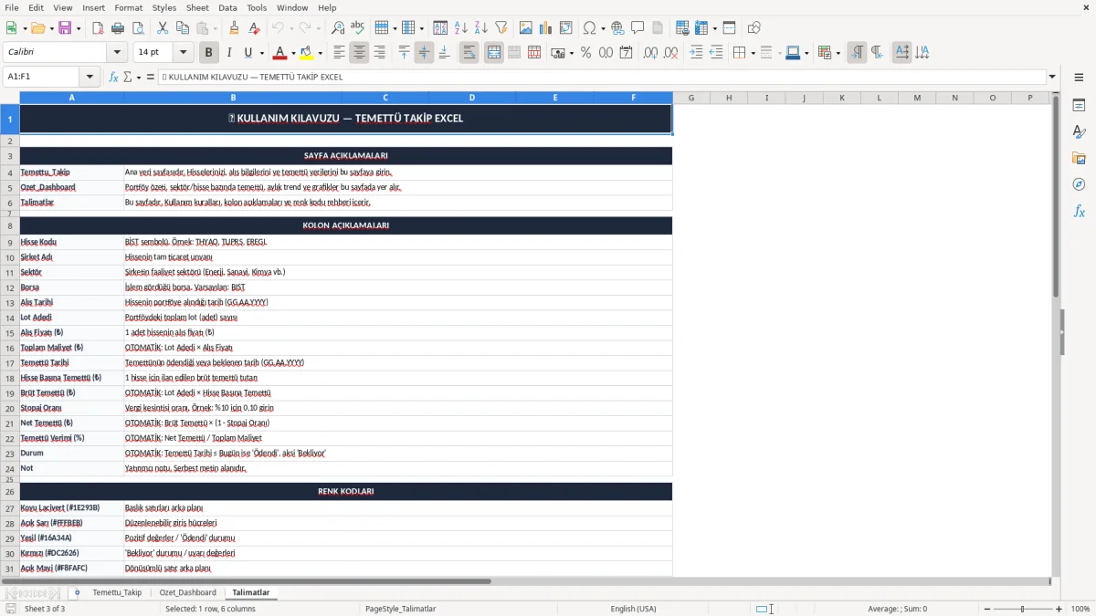The width and height of the screenshot is (1096, 616).
Task: Sort descending with the toolbar icon
Action: (x=480, y=28)
